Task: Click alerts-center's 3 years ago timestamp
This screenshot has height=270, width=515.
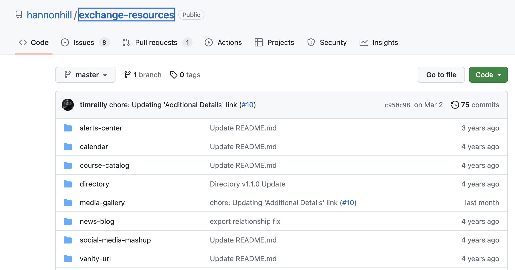Action: (480, 128)
